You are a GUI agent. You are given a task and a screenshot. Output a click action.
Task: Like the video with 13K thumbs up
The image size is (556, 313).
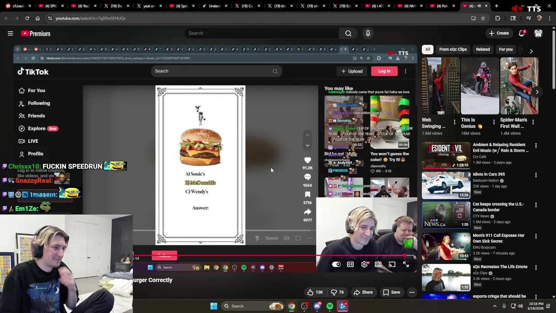tap(315, 292)
